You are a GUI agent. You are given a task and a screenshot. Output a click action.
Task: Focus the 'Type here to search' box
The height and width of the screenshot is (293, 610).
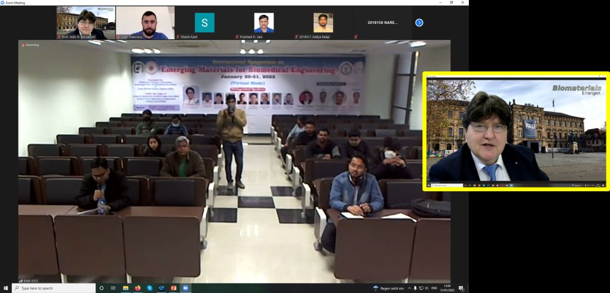[54, 288]
